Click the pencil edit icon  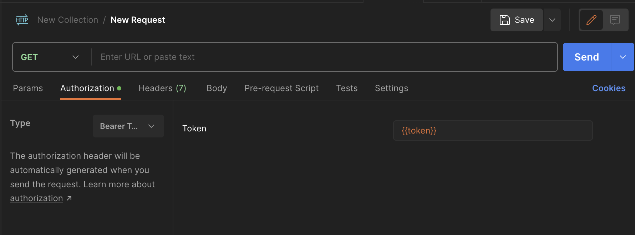pyautogui.click(x=591, y=20)
